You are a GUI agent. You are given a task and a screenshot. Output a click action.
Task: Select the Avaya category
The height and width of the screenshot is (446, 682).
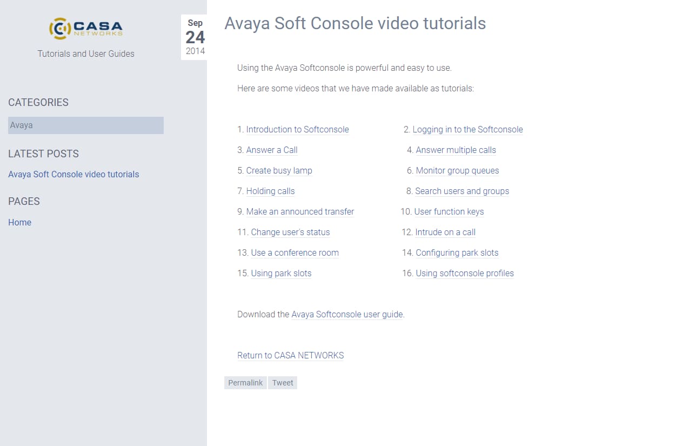click(x=85, y=125)
